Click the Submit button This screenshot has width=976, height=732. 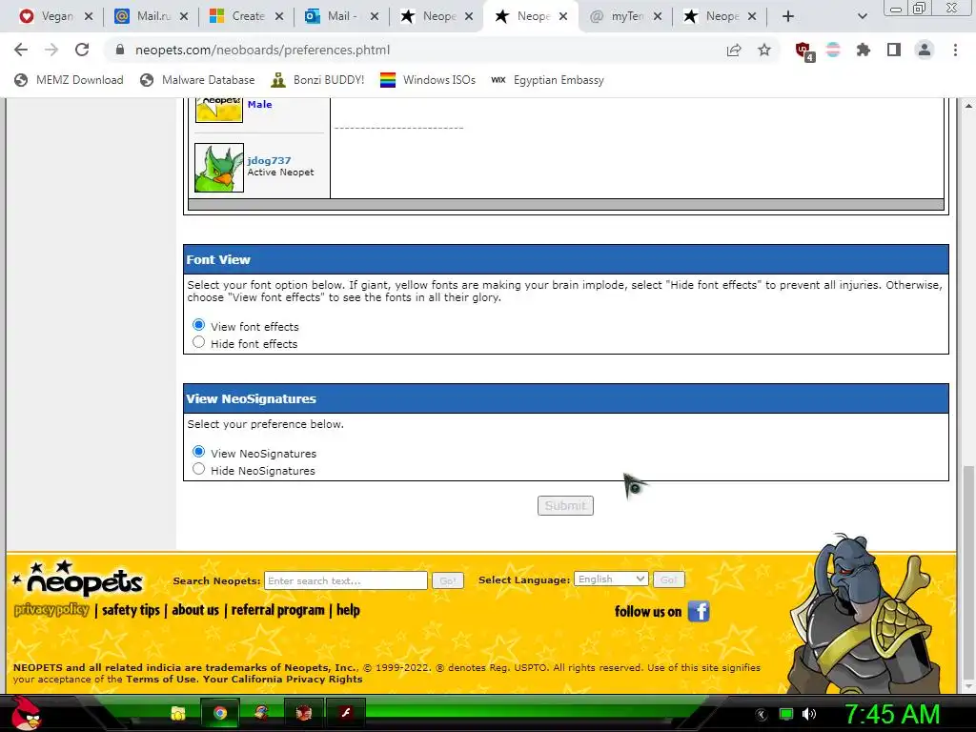pyautogui.click(x=565, y=505)
